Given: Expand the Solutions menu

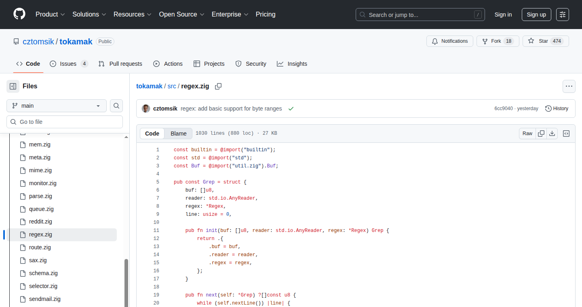Looking at the screenshot, I should point(89,14).
